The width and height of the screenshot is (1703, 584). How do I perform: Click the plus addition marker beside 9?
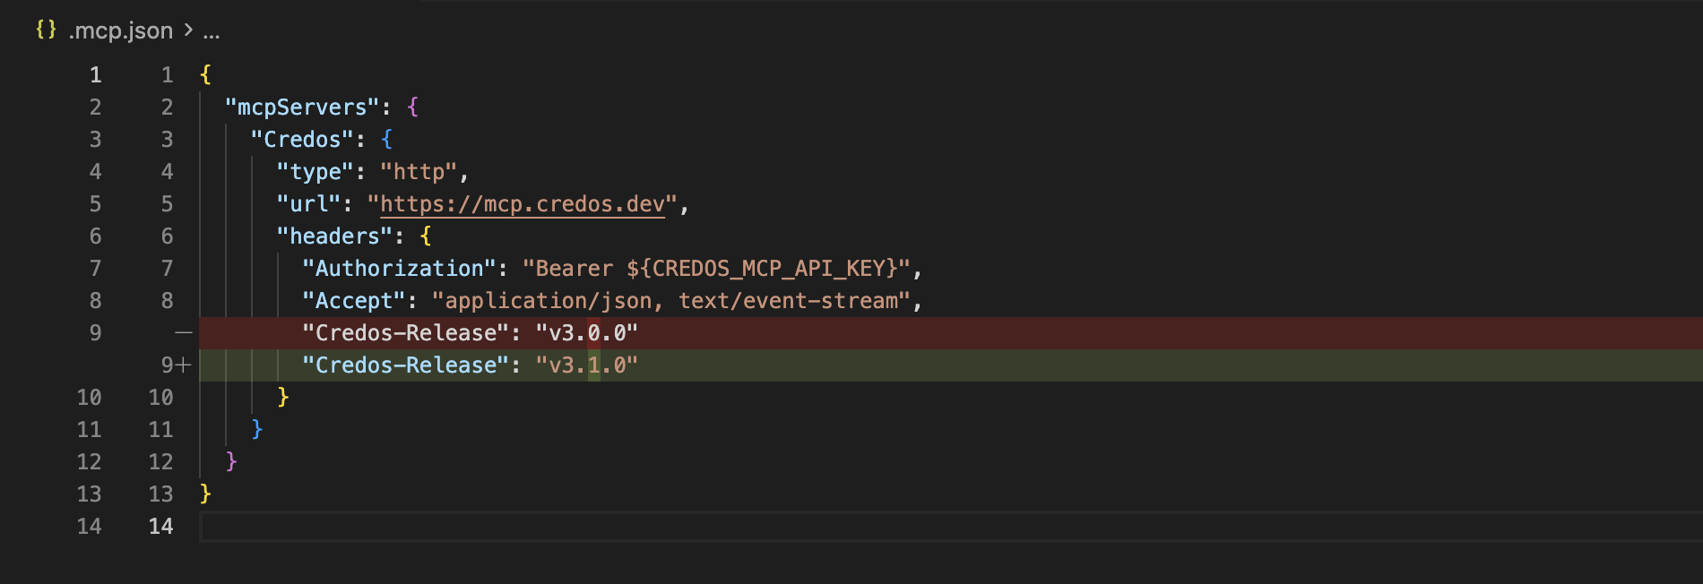tap(184, 365)
